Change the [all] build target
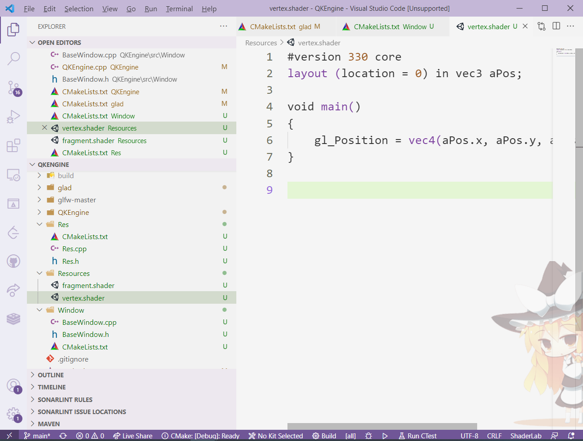The image size is (583, 441). pyautogui.click(x=350, y=436)
